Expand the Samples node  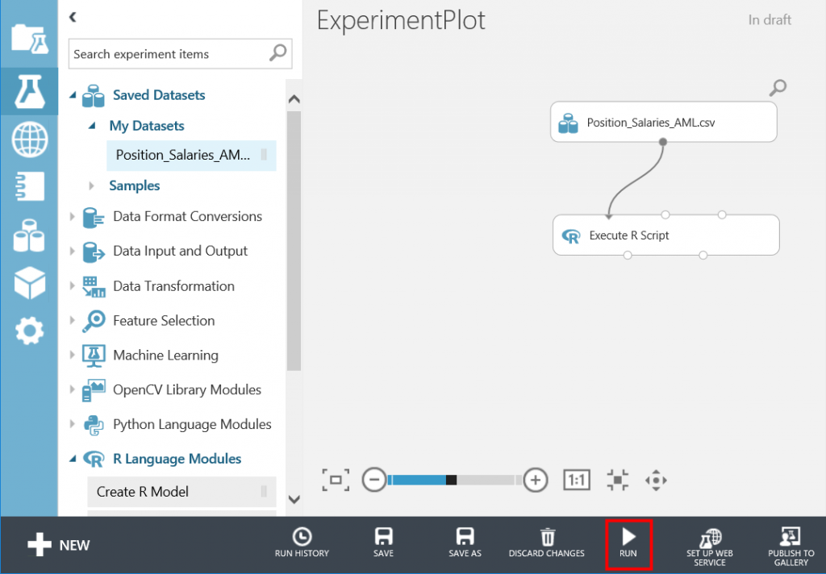click(92, 185)
